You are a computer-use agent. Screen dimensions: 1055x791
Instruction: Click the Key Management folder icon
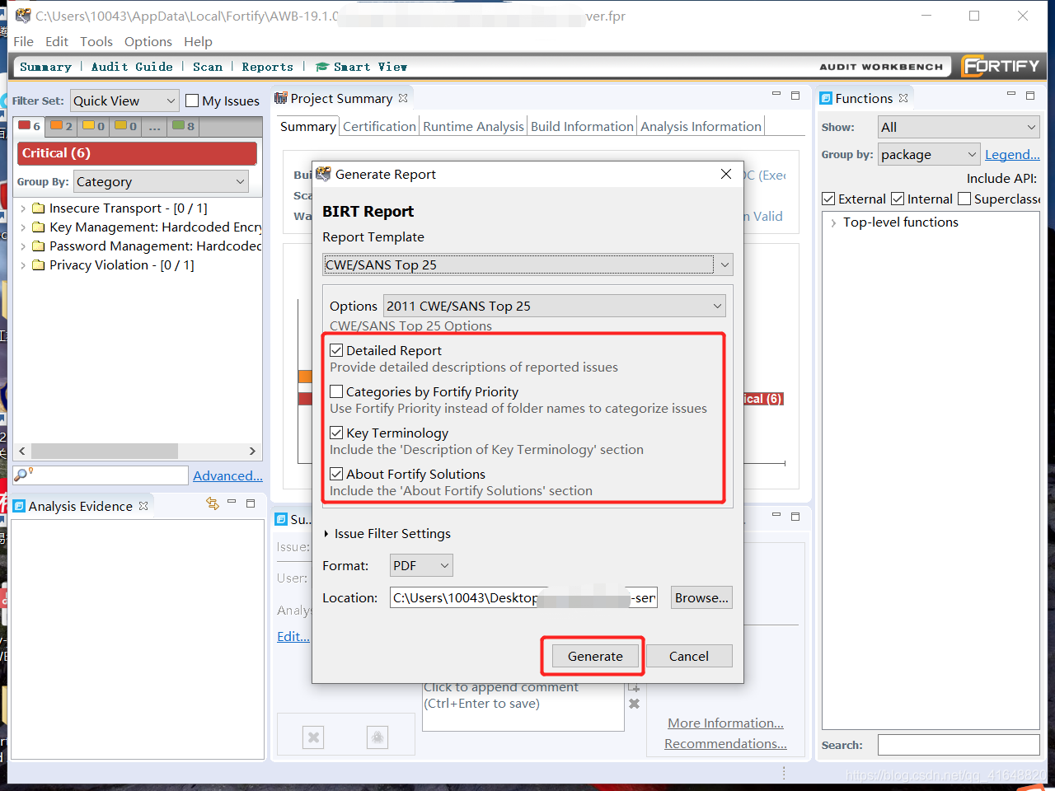(x=39, y=227)
